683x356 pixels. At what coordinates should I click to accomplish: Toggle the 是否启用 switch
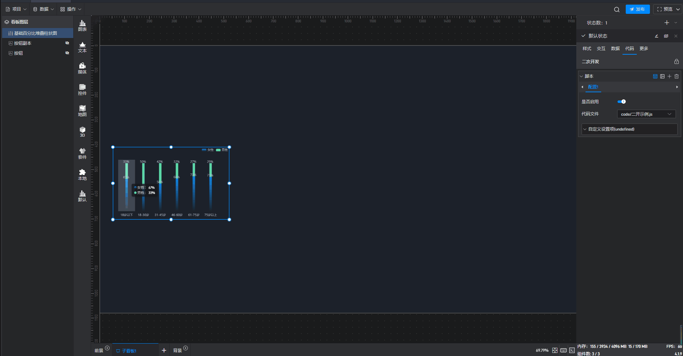click(621, 102)
